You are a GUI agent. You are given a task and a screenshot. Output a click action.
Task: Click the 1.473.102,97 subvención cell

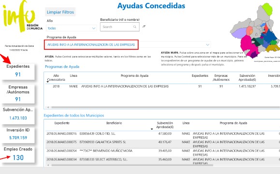click(247, 86)
